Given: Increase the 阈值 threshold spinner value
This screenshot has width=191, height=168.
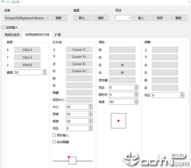Looking at the screenshot, I should (44, 71).
